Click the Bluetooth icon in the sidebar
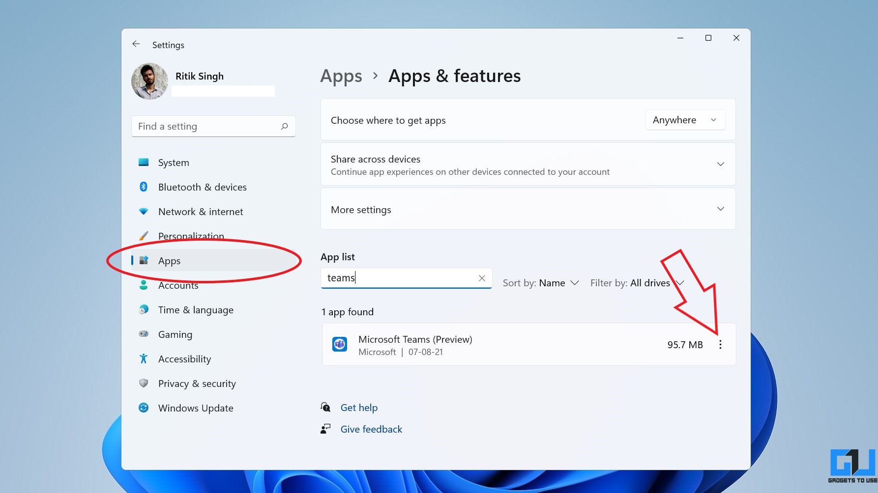Viewport: 878px width, 493px height. click(x=144, y=187)
